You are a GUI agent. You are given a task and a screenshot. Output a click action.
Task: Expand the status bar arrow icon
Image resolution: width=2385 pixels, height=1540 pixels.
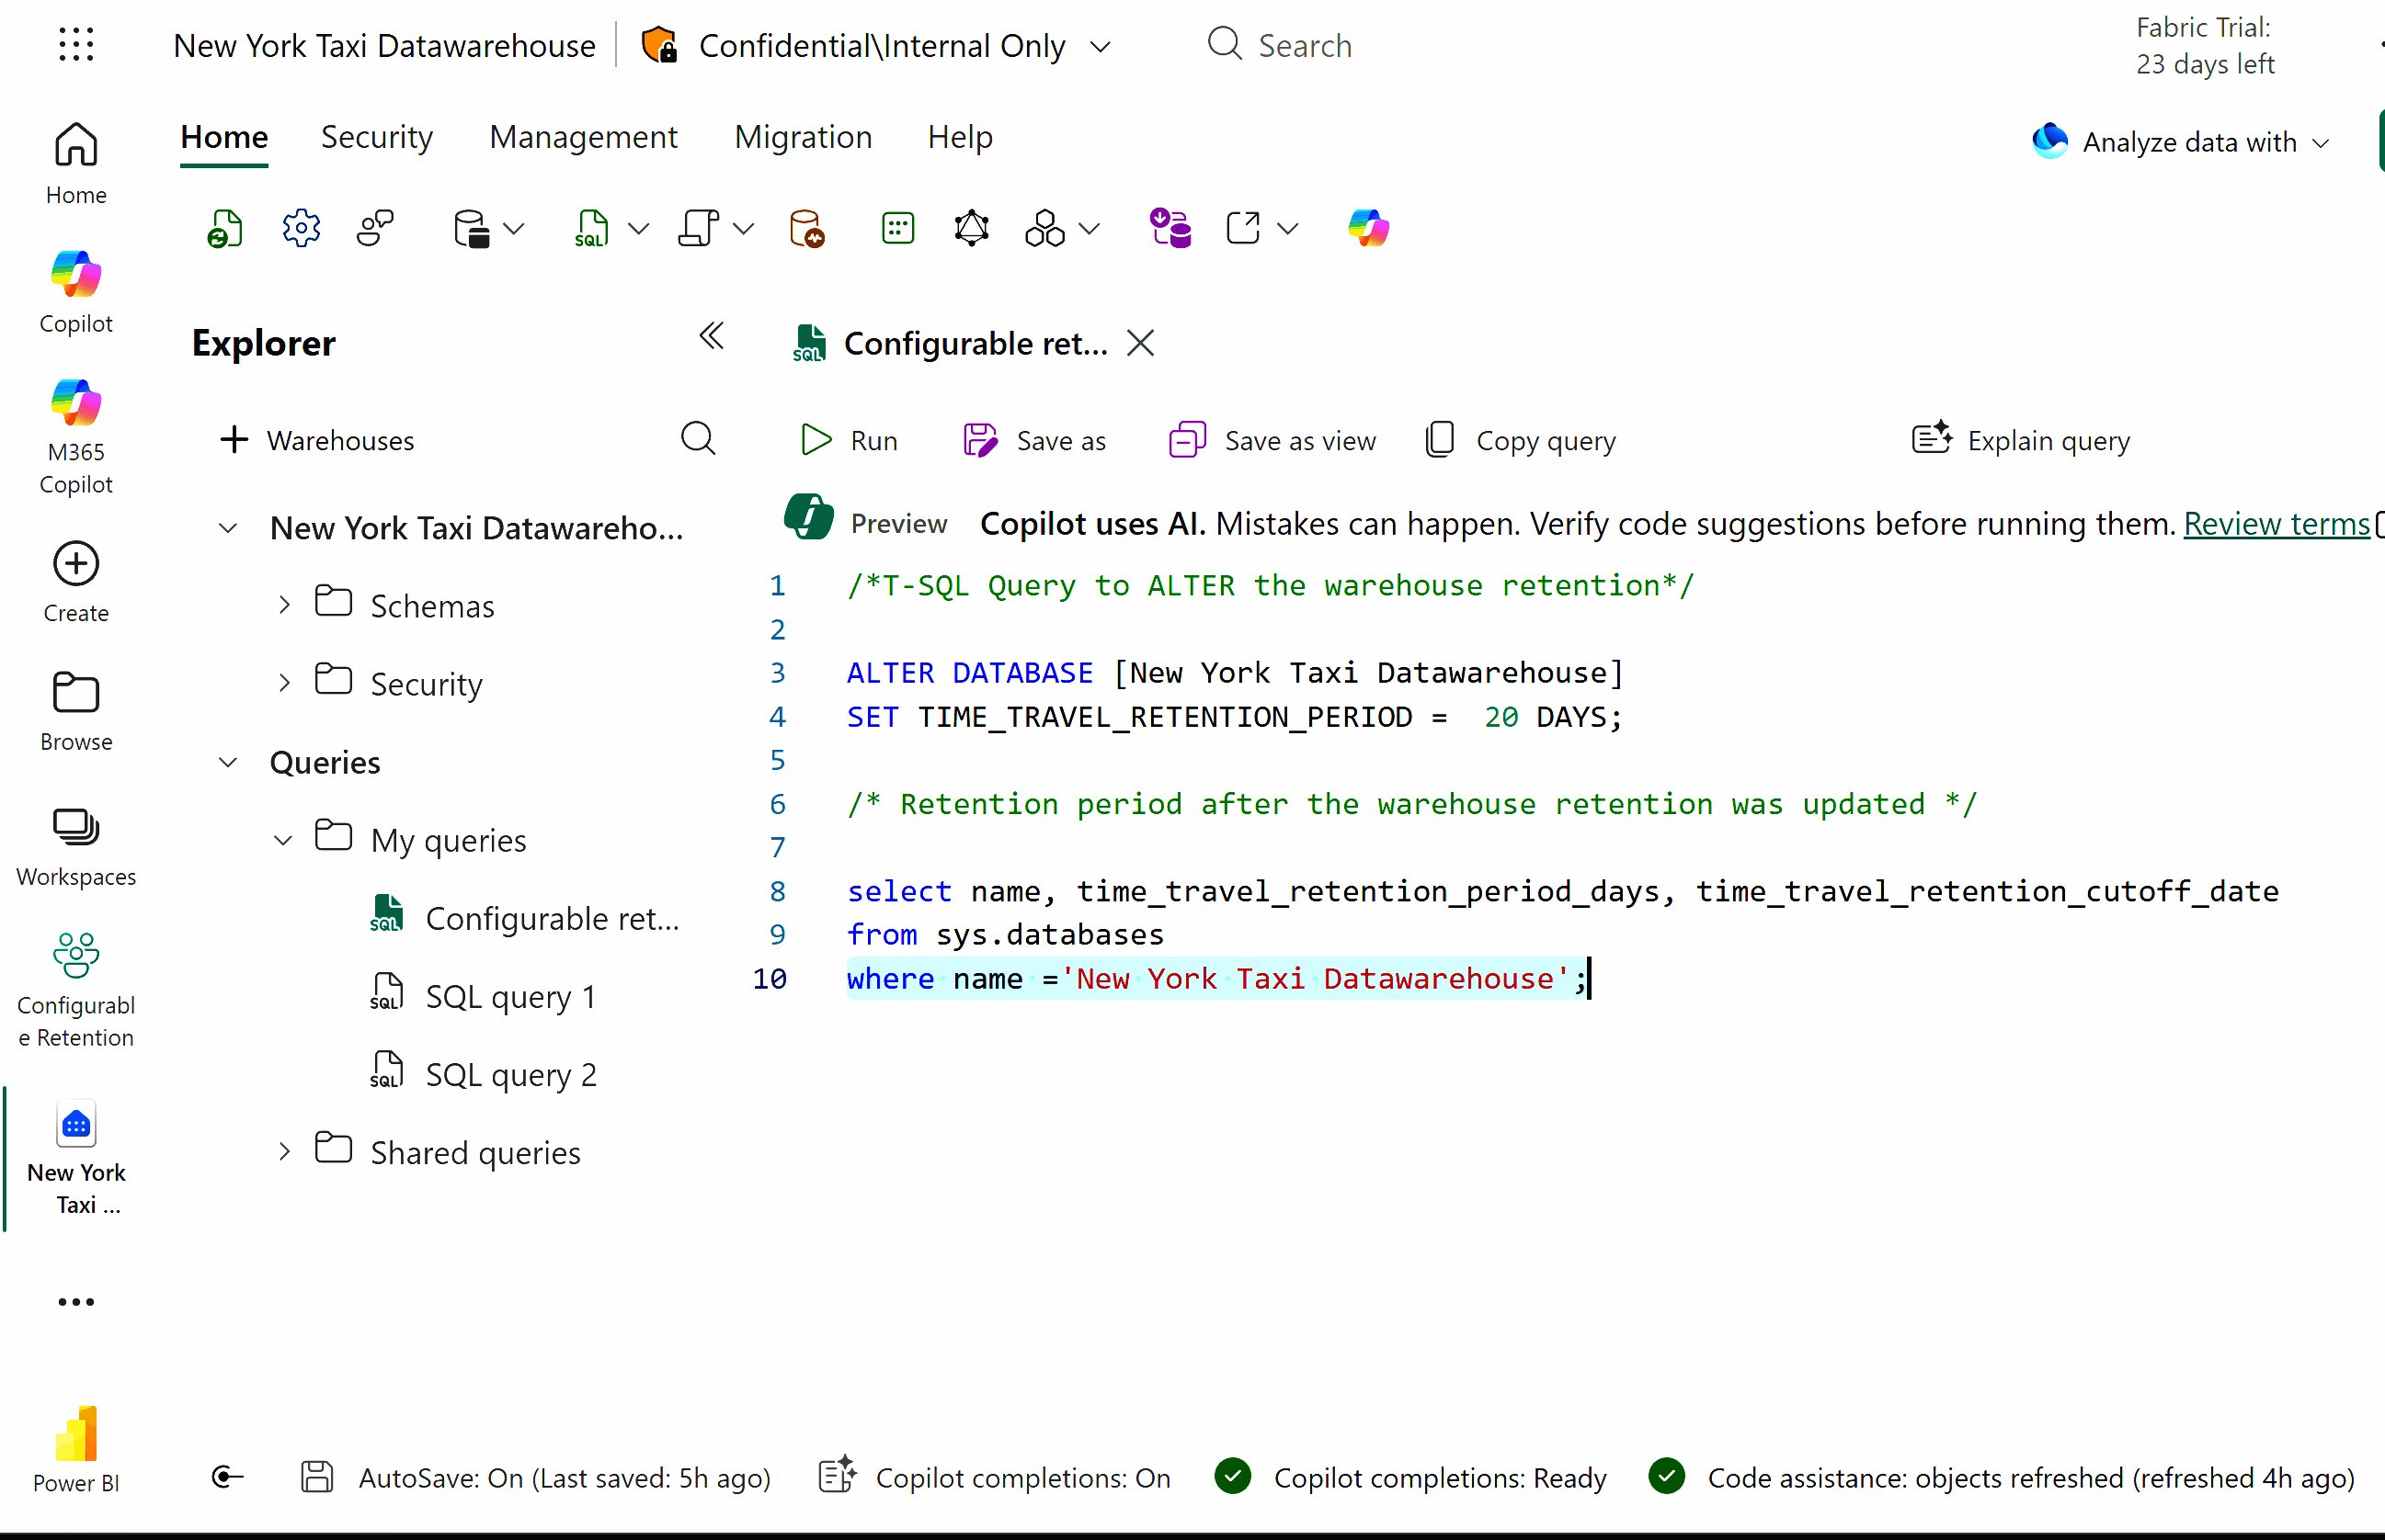click(x=228, y=1477)
